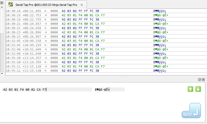This screenshot has height=124, width=207.
Task: Select log row at +10:51.649
Action: click(106, 49)
